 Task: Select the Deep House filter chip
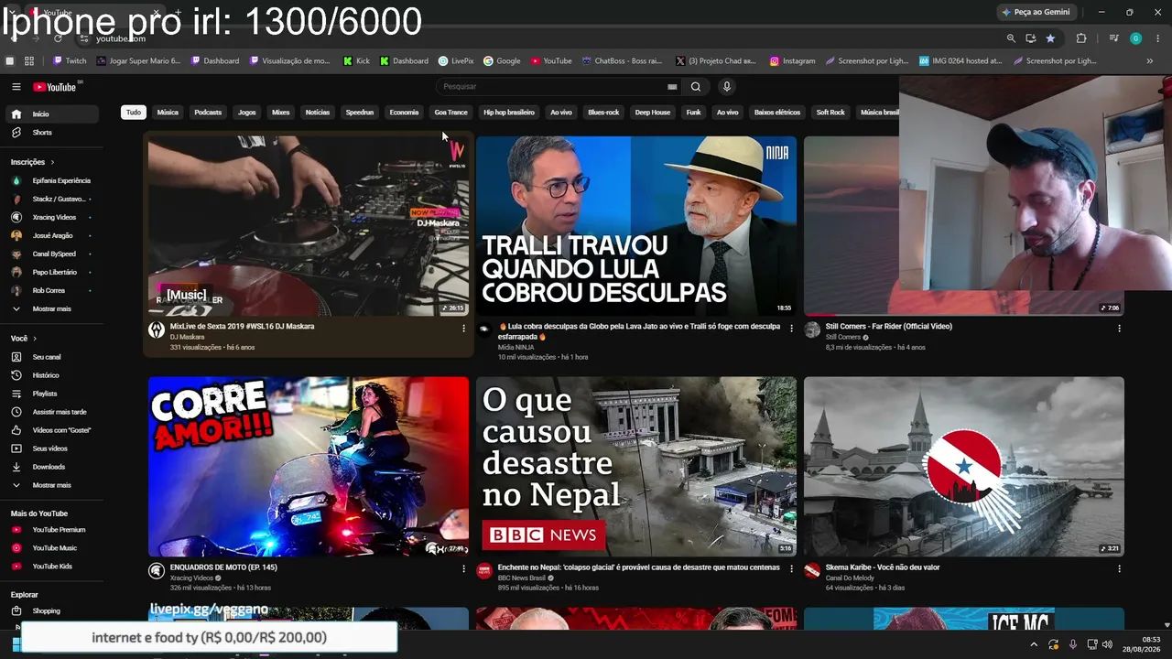[x=653, y=113]
